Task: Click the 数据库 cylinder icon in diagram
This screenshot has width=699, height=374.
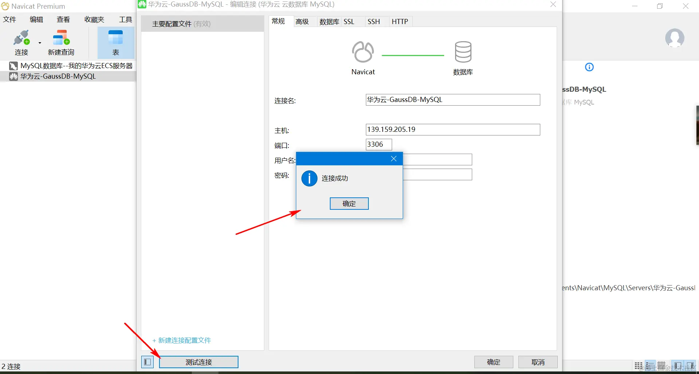Action: (463, 52)
